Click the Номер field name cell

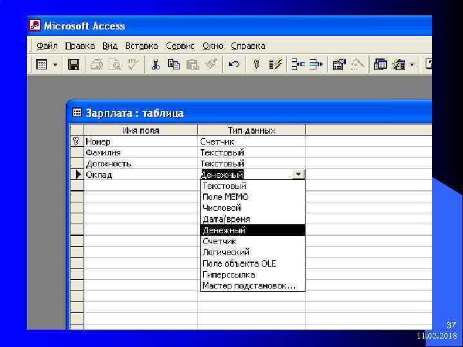tap(141, 141)
